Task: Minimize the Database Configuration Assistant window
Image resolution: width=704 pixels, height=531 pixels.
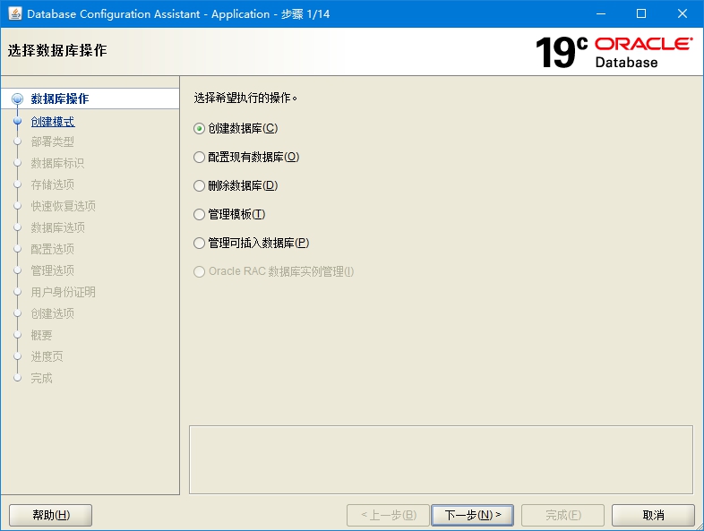Action: tap(600, 13)
